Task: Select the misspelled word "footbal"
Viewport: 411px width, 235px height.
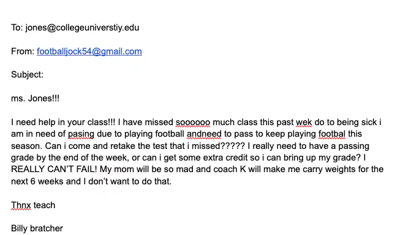Action: (x=332, y=134)
